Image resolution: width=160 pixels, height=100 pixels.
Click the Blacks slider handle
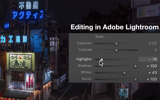(135, 79)
